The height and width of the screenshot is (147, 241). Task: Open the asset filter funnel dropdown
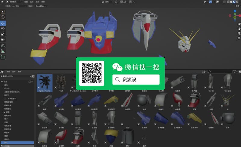[x=235, y=72]
